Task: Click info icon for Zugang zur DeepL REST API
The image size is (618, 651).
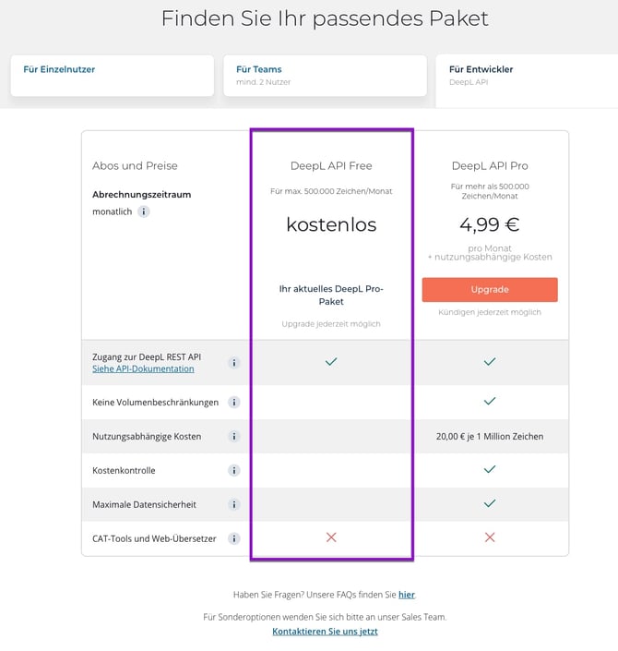Action: [233, 362]
